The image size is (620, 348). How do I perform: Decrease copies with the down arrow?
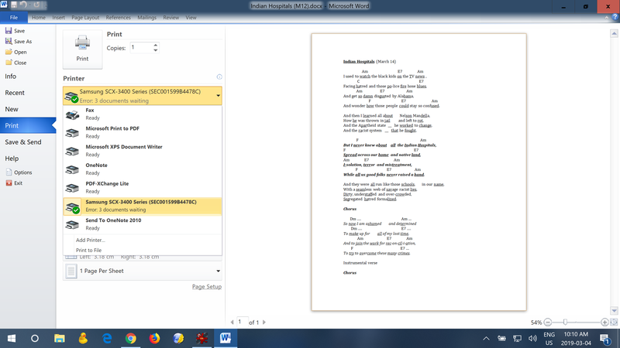point(156,50)
